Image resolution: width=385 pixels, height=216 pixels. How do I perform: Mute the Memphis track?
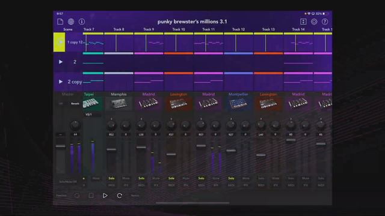coord(126,178)
